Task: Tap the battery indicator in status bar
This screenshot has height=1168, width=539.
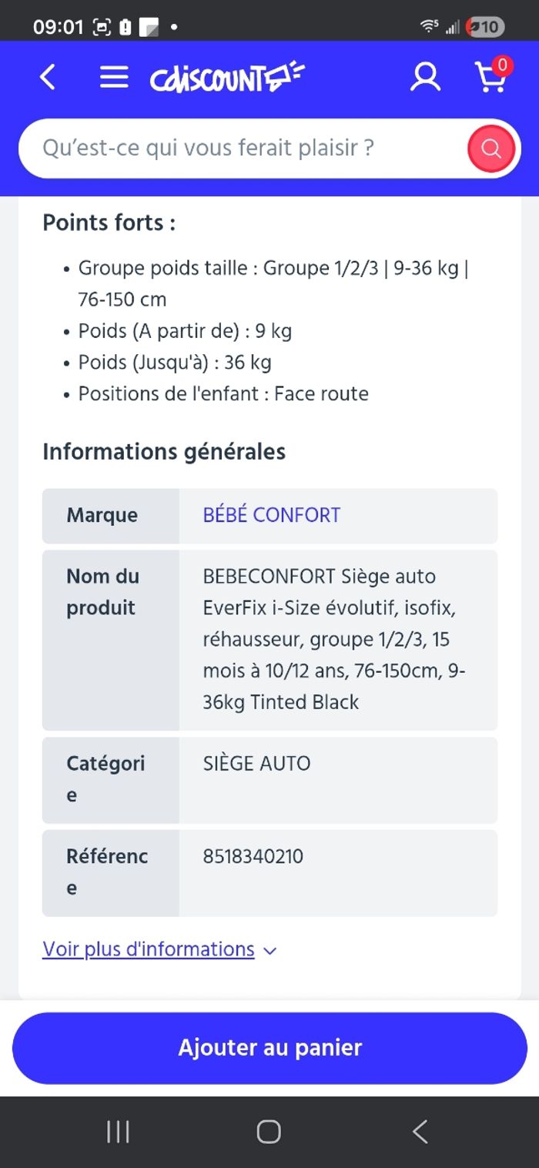Action: coord(486,27)
